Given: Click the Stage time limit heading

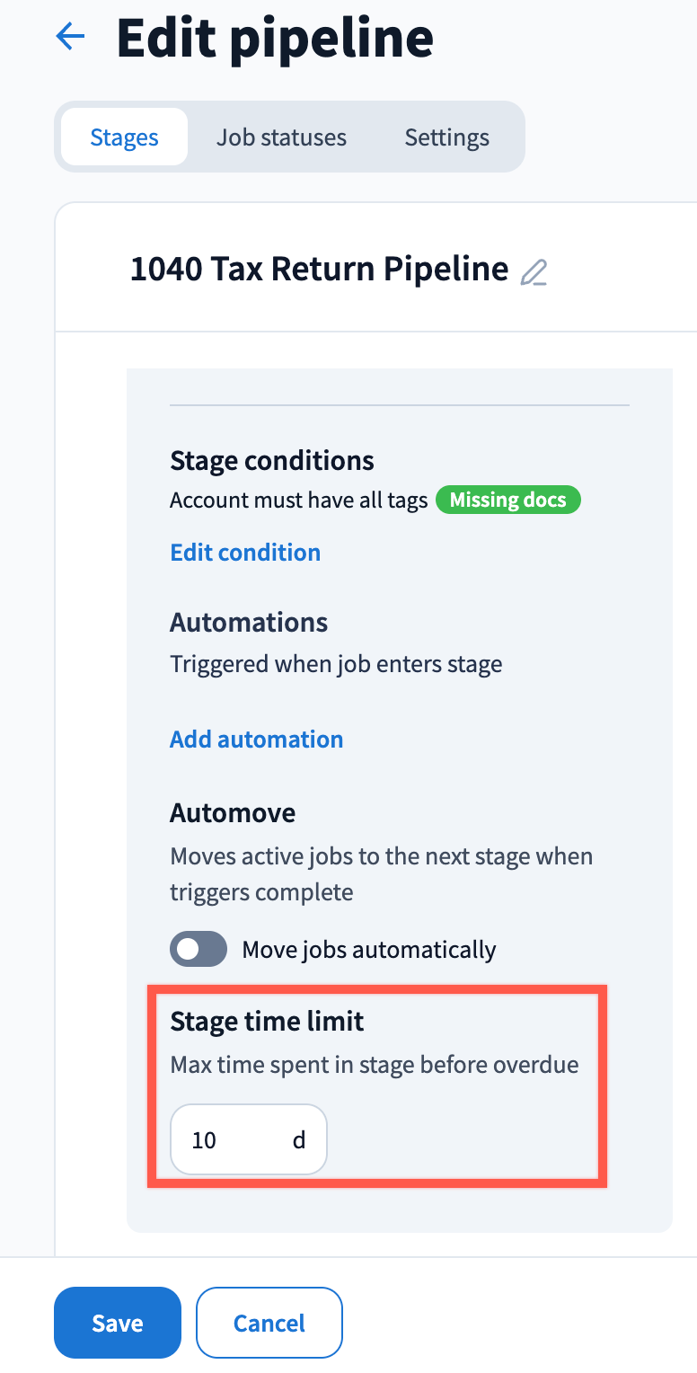Looking at the screenshot, I should (267, 1021).
